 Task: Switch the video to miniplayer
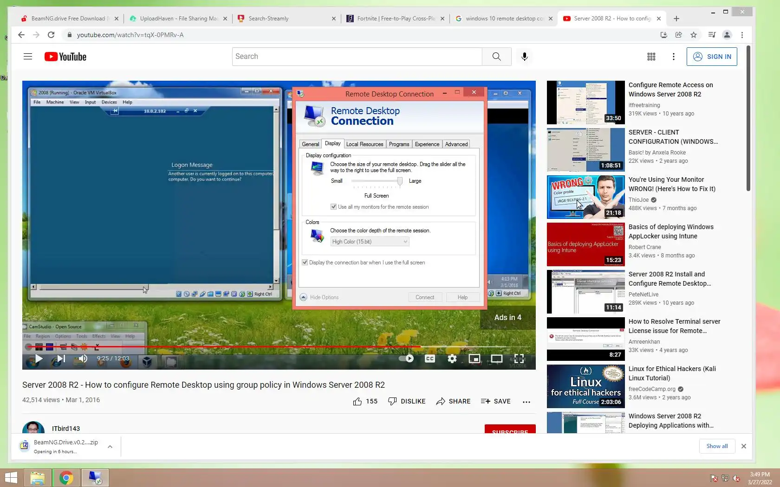tap(474, 359)
